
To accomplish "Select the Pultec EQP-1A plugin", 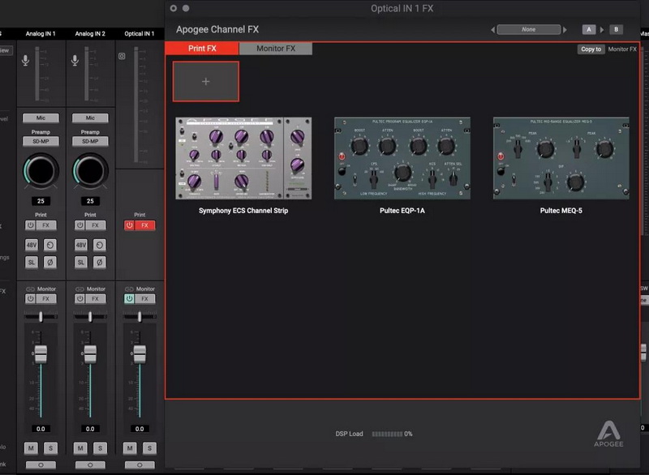I will coord(402,158).
